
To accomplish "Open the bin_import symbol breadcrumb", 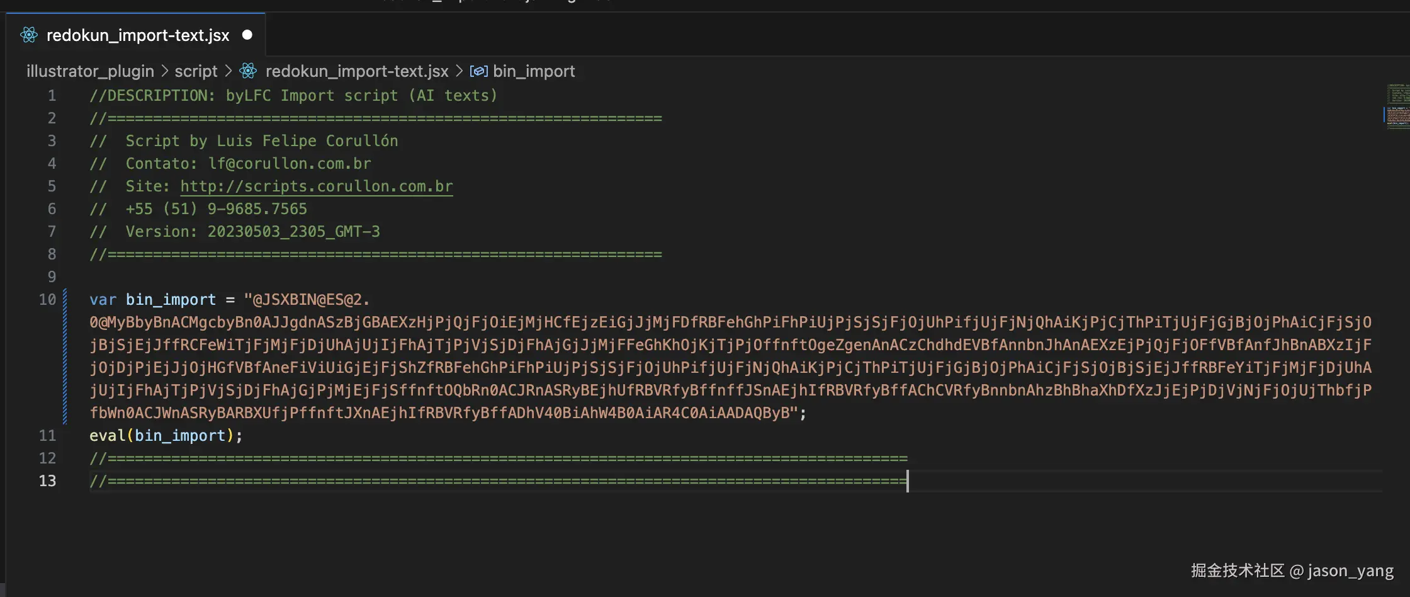I will [x=534, y=71].
